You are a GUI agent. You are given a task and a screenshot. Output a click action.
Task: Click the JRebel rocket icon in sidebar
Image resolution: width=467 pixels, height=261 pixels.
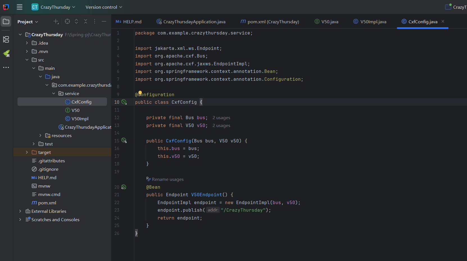[6, 54]
